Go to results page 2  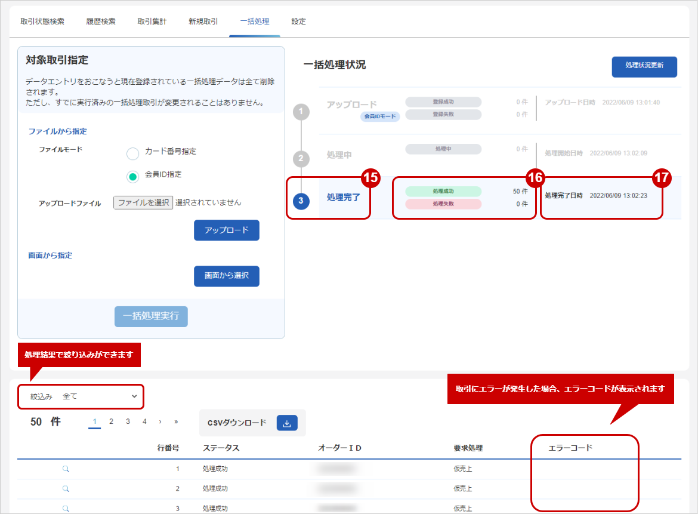[112, 421]
